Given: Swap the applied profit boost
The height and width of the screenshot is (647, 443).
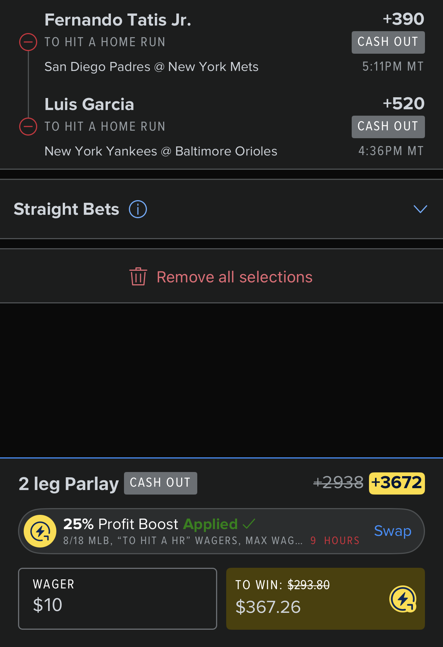Looking at the screenshot, I should (x=393, y=531).
